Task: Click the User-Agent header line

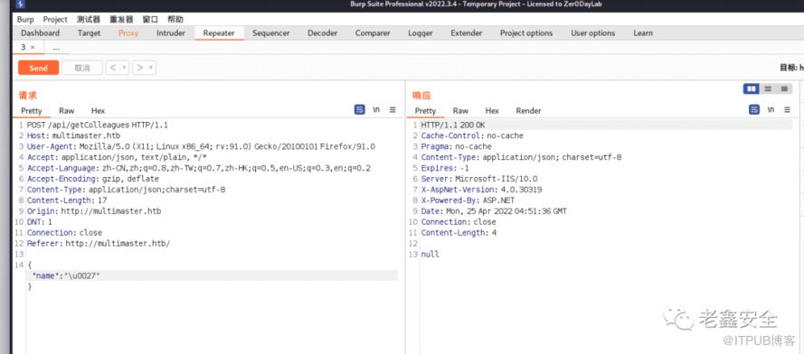Action: [201, 146]
